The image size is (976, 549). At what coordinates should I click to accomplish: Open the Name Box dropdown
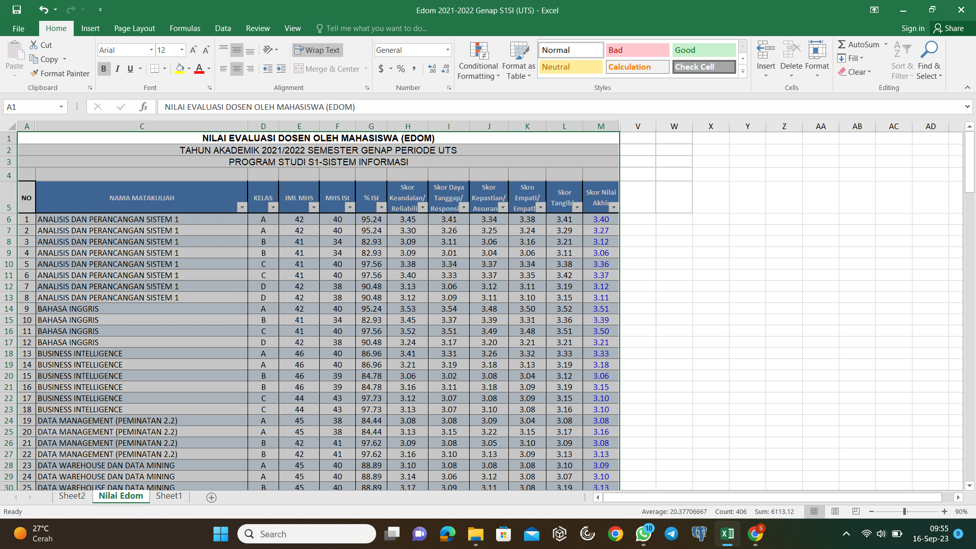tap(61, 107)
